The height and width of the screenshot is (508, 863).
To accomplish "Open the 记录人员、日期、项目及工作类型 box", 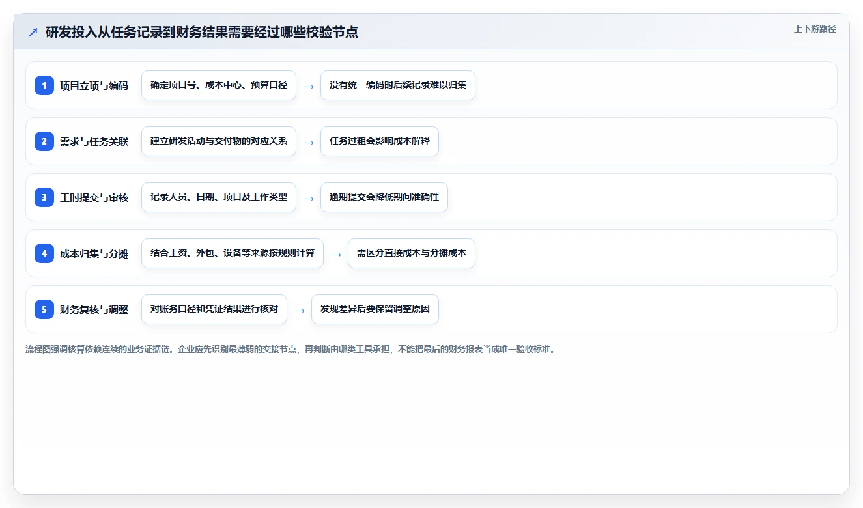I will [x=219, y=197].
